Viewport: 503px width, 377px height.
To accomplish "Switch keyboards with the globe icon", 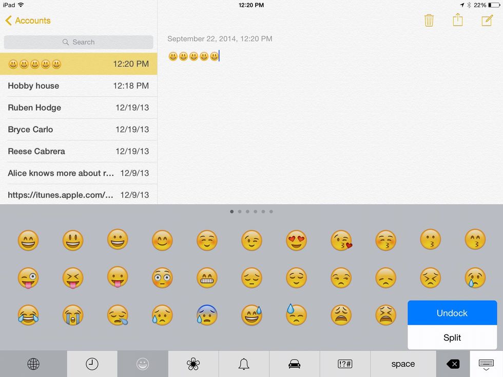I will pyautogui.click(x=33, y=364).
